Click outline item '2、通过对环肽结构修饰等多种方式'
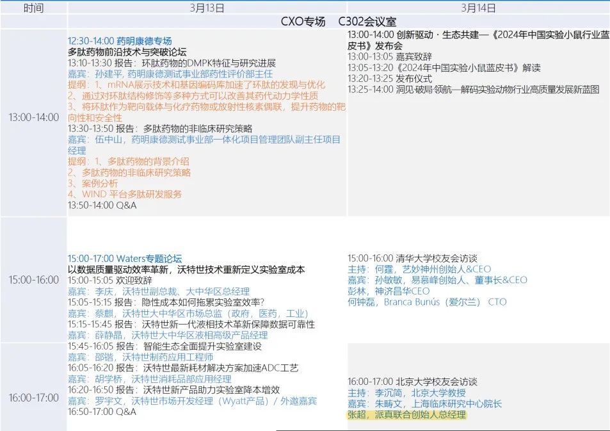This screenshot has height=431, width=610. 193,95
